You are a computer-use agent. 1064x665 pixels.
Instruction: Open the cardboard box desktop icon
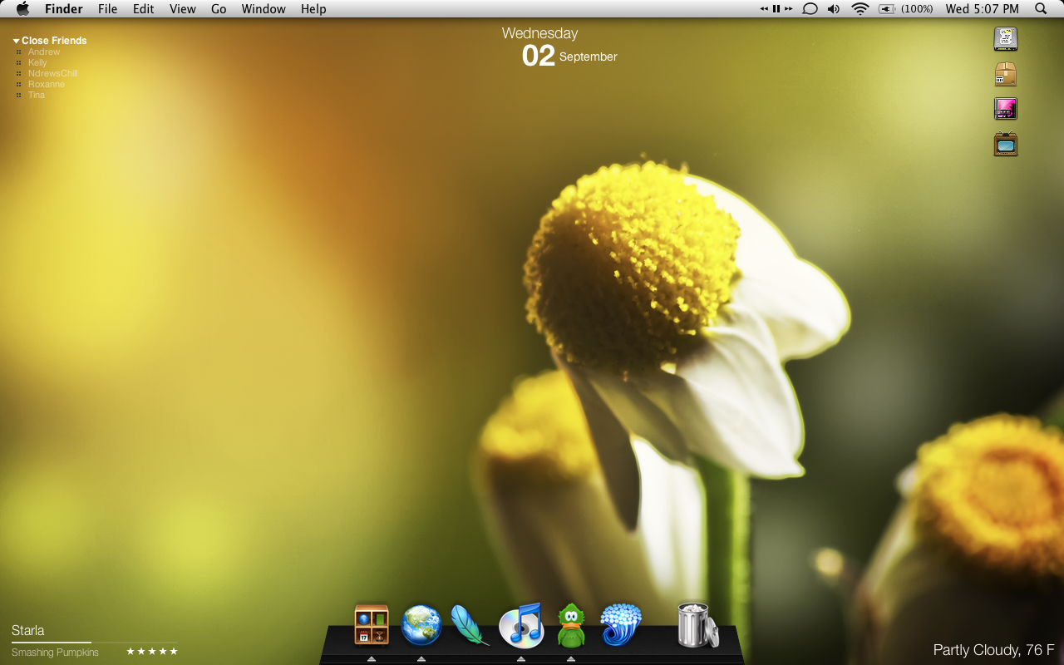click(1006, 74)
